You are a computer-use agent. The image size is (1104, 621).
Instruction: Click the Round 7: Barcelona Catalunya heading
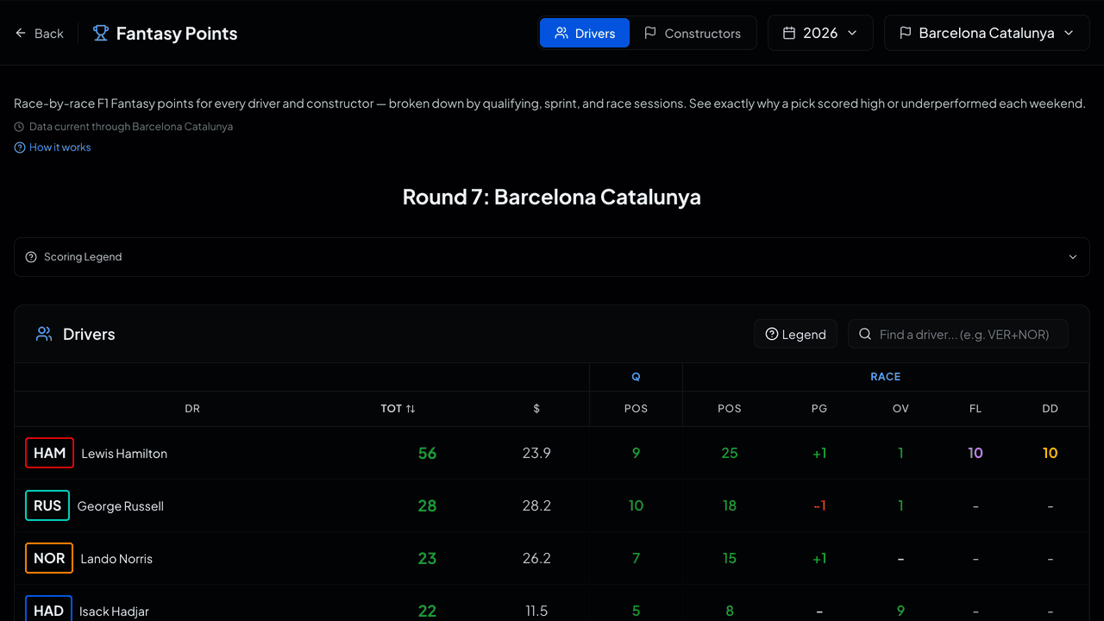pyautogui.click(x=552, y=197)
